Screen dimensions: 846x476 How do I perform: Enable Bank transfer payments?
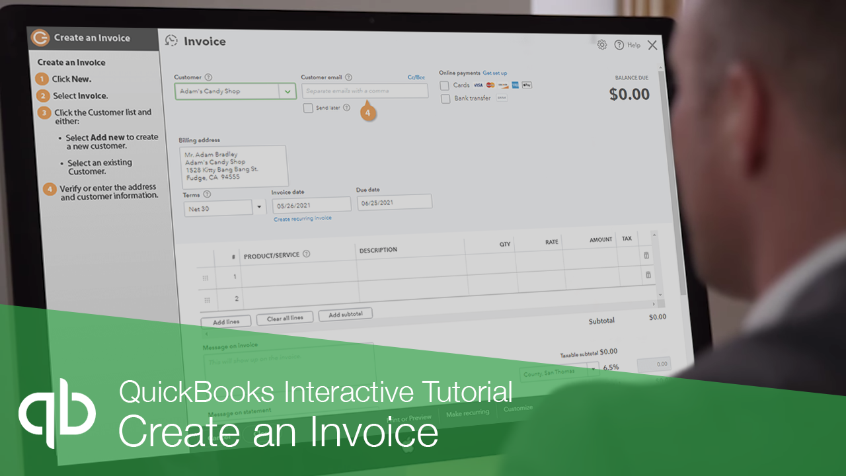click(445, 99)
